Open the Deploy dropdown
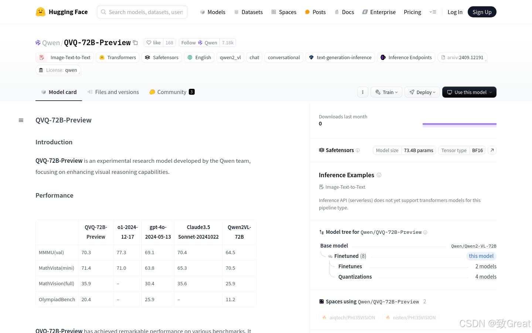Screen dimensions: 532x333 tap(422, 92)
